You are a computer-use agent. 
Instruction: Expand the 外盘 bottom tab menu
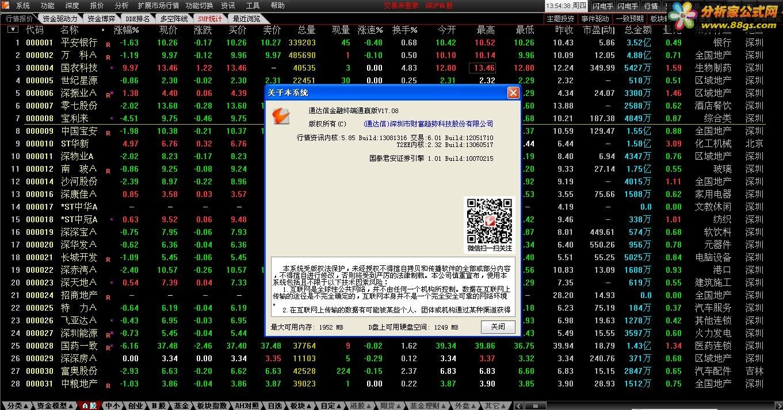coord(475,406)
